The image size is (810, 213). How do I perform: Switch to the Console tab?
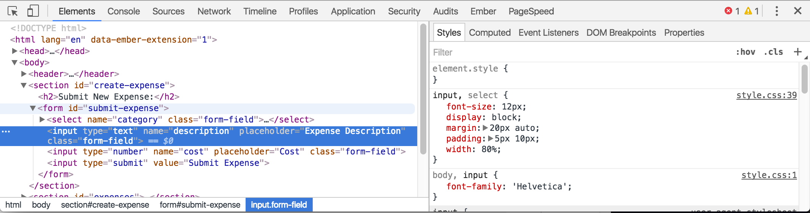pyautogui.click(x=124, y=11)
